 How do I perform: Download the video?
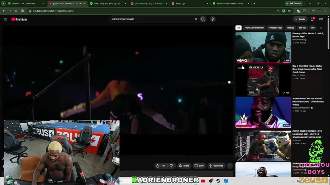(x=216, y=166)
